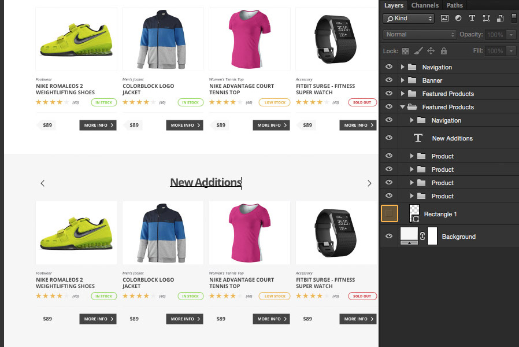Click the open folder icon of expanded Featured Products
The width and height of the screenshot is (519, 347).
click(x=412, y=106)
